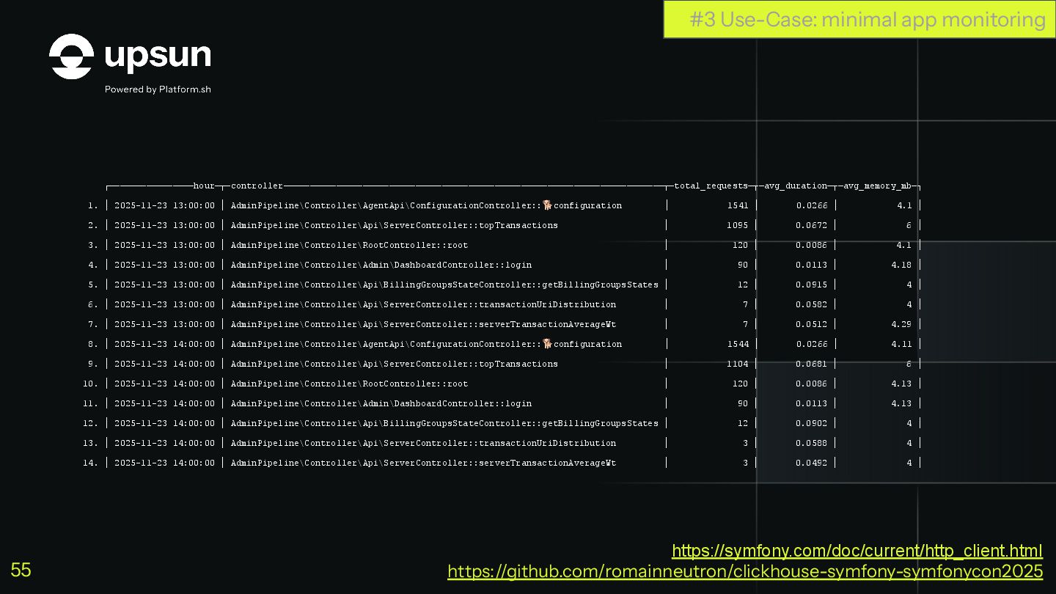1056x594 pixels.
Task: Click row 1 ConfigurationController::configuration controller text
Action: (426, 205)
